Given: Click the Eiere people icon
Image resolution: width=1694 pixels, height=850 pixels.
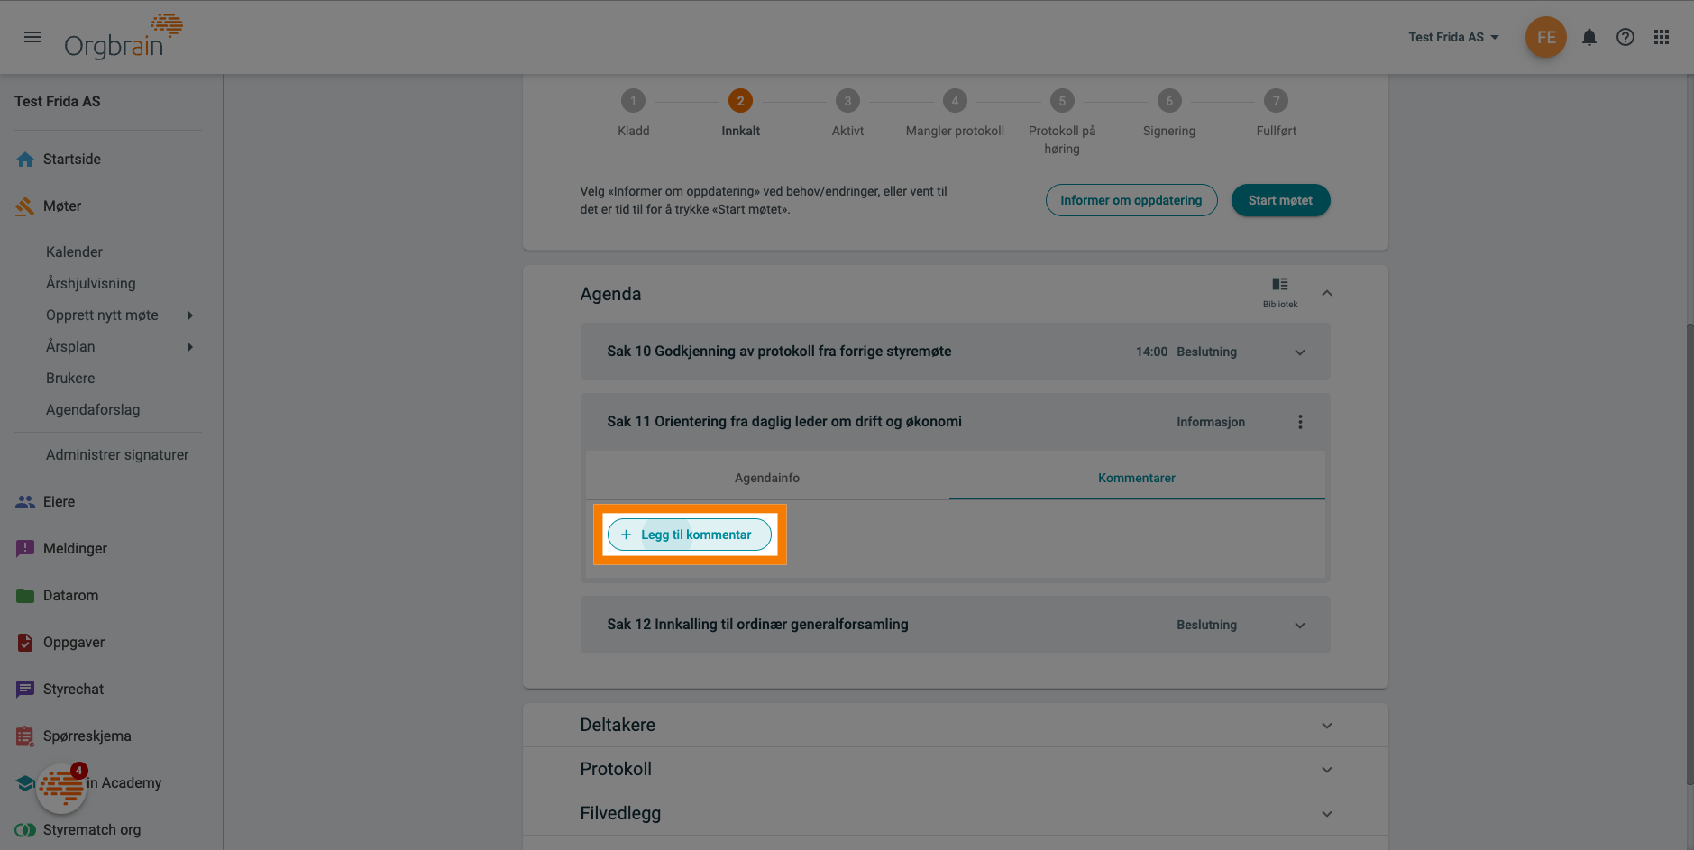Looking at the screenshot, I should [x=25, y=502].
